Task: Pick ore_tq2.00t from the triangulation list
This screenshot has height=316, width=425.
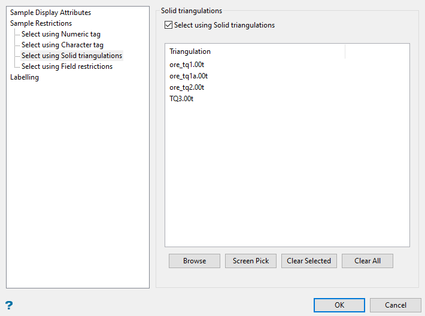Action: 187,87
